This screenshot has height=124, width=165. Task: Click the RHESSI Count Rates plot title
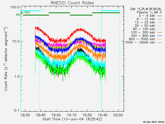coord(72,3)
